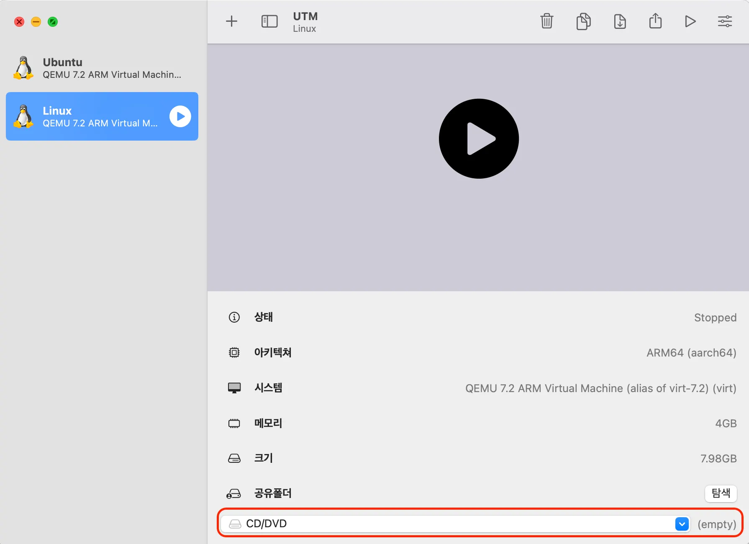The image size is (749, 544).
Task: Click the 시스템 monitor icon
Action: [234, 388]
